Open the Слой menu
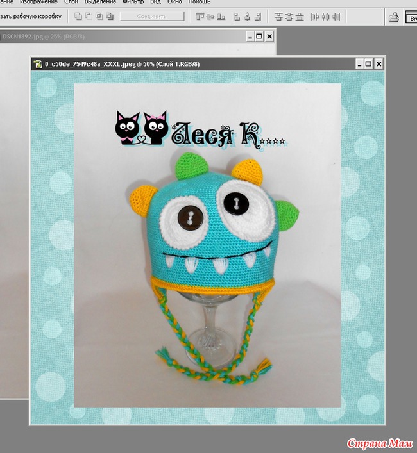This screenshot has width=417, height=453. [x=71, y=3]
